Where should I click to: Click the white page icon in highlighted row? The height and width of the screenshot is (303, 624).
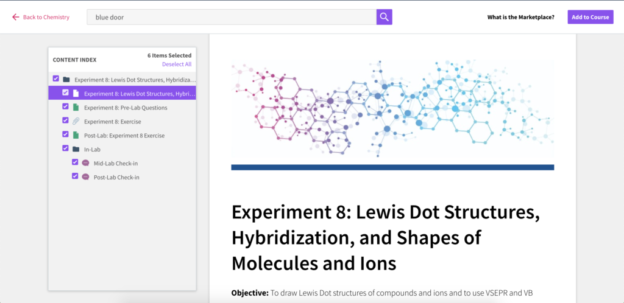click(x=76, y=94)
